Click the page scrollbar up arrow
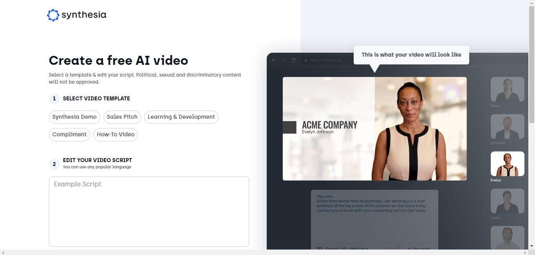The height and width of the screenshot is (255, 535). click(x=531, y=3)
